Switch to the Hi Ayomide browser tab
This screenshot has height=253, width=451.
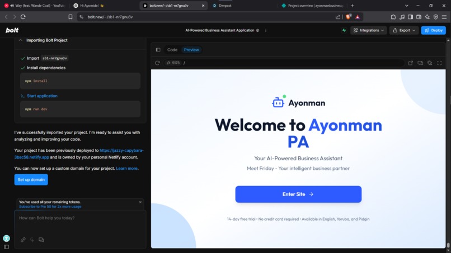pyautogui.click(x=104, y=6)
